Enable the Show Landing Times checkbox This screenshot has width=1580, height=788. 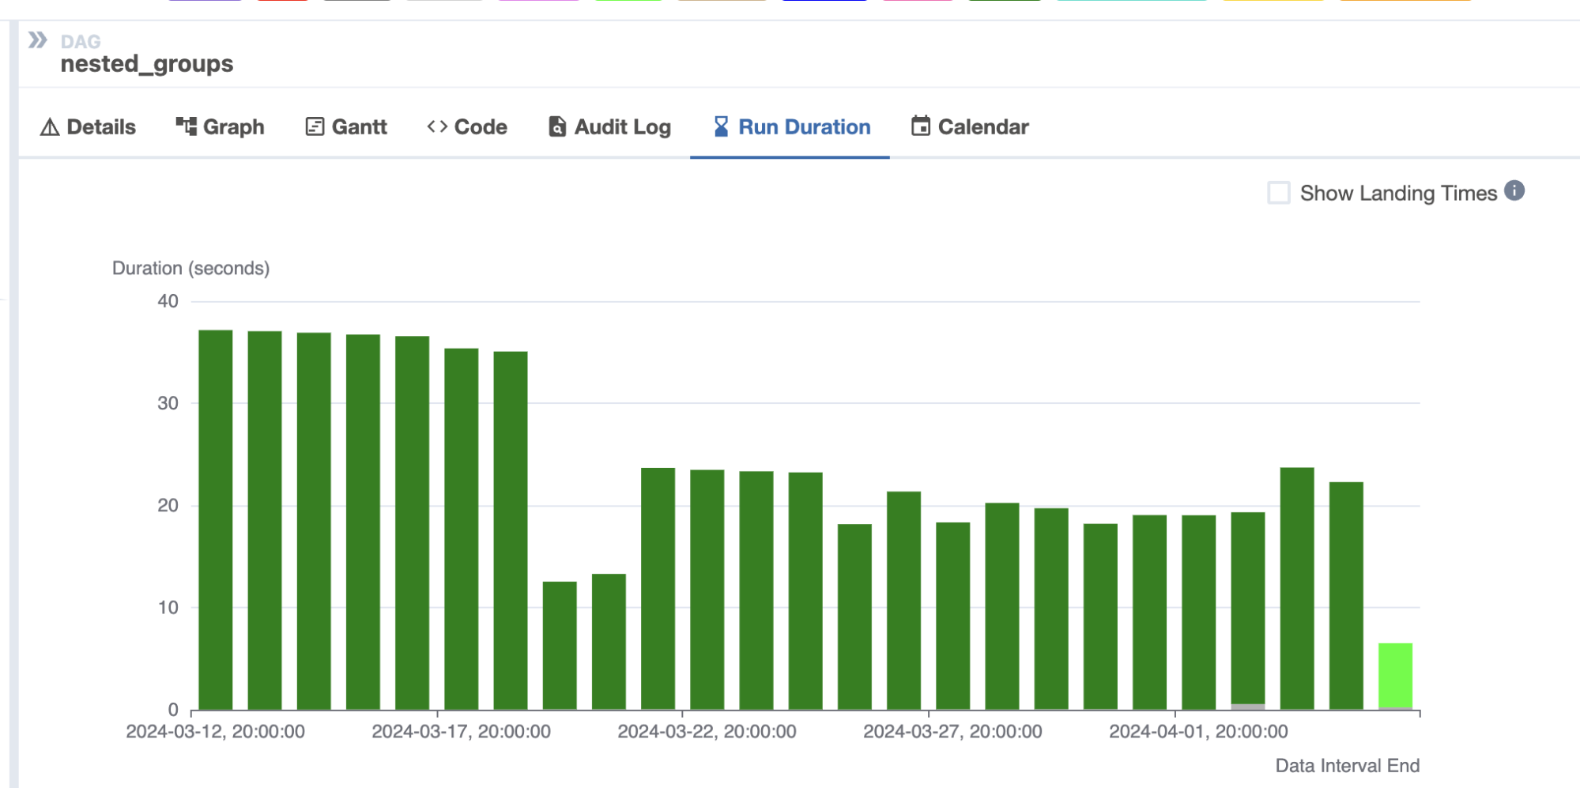coord(1278,193)
